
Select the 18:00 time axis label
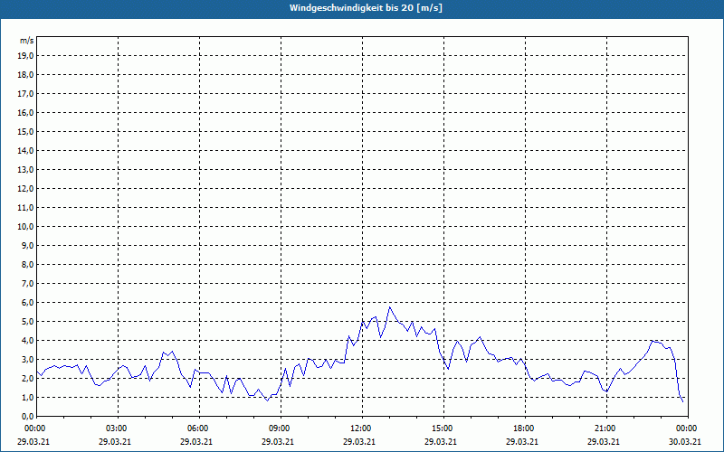click(523, 428)
